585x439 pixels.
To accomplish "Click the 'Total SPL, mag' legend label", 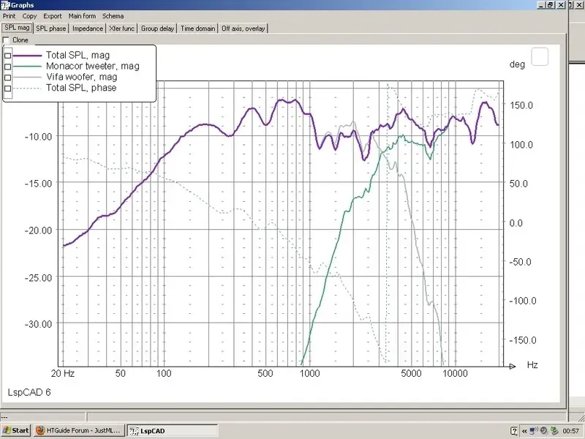I will [78, 56].
